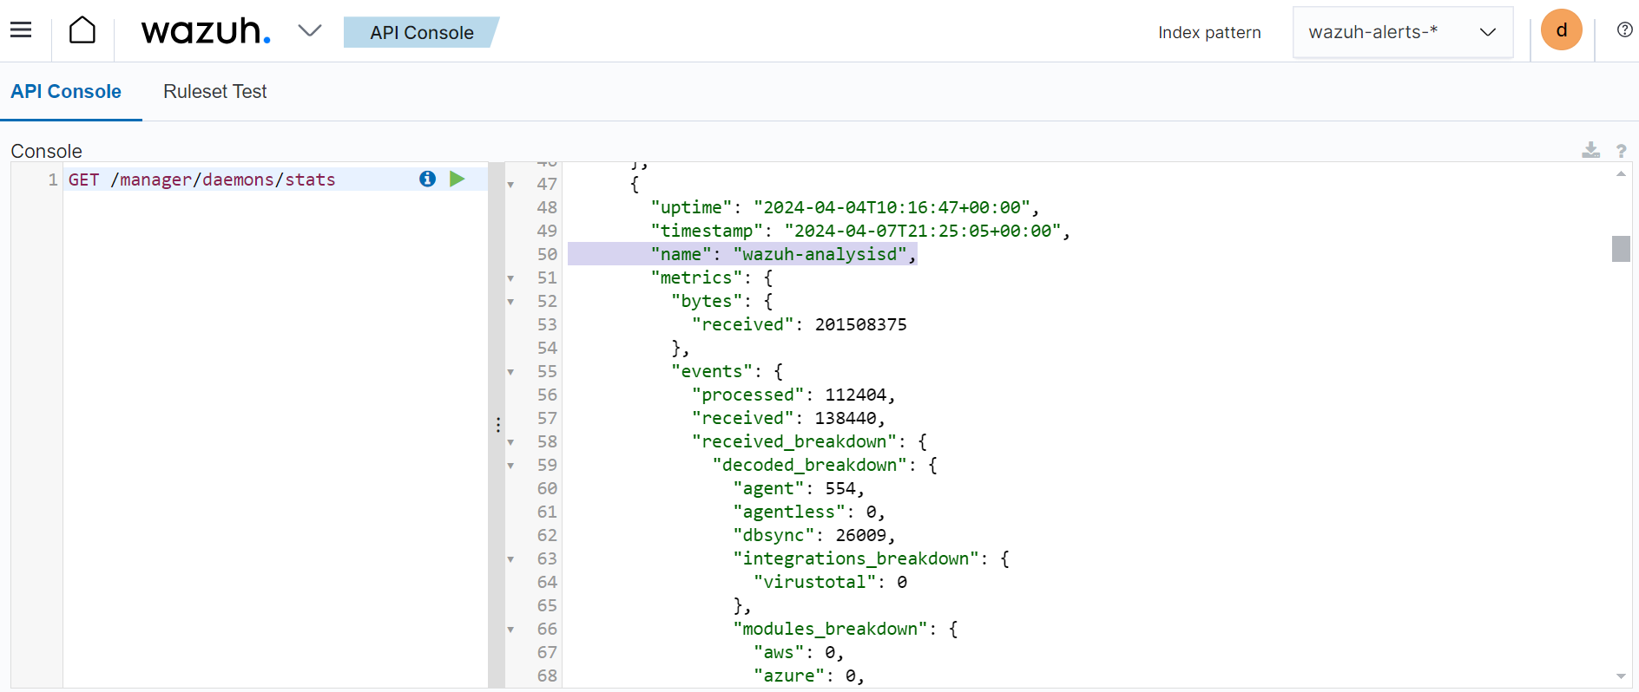Open the top-right help icon
Image resolution: width=1639 pixels, height=692 pixels.
coord(1624,30)
